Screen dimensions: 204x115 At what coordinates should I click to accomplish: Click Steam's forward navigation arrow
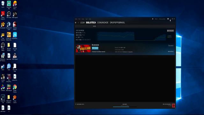coord(78,23)
